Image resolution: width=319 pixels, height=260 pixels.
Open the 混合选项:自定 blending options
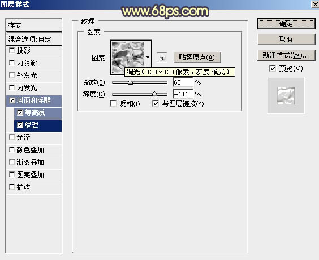click(34, 39)
